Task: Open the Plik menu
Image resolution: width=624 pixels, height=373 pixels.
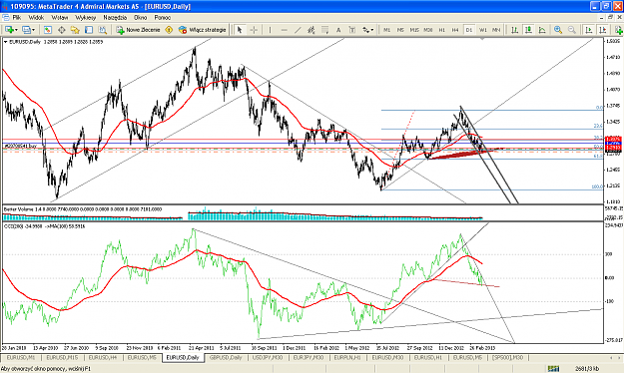Action: click(x=17, y=18)
